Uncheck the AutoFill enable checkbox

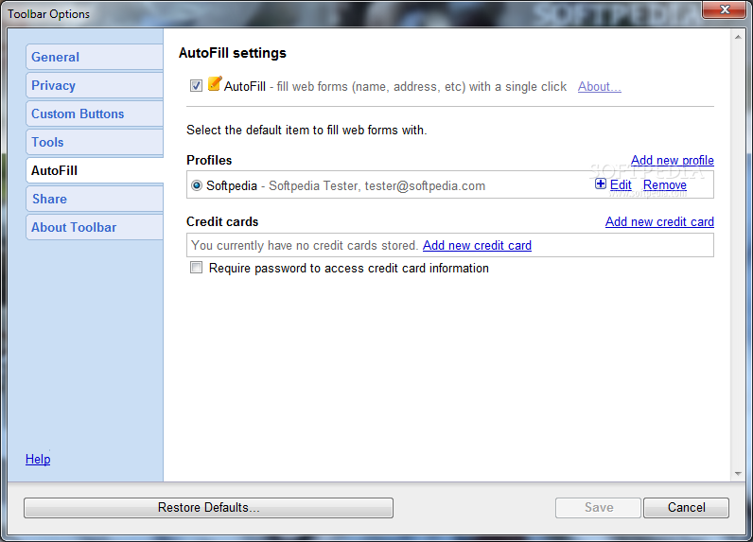coord(196,86)
